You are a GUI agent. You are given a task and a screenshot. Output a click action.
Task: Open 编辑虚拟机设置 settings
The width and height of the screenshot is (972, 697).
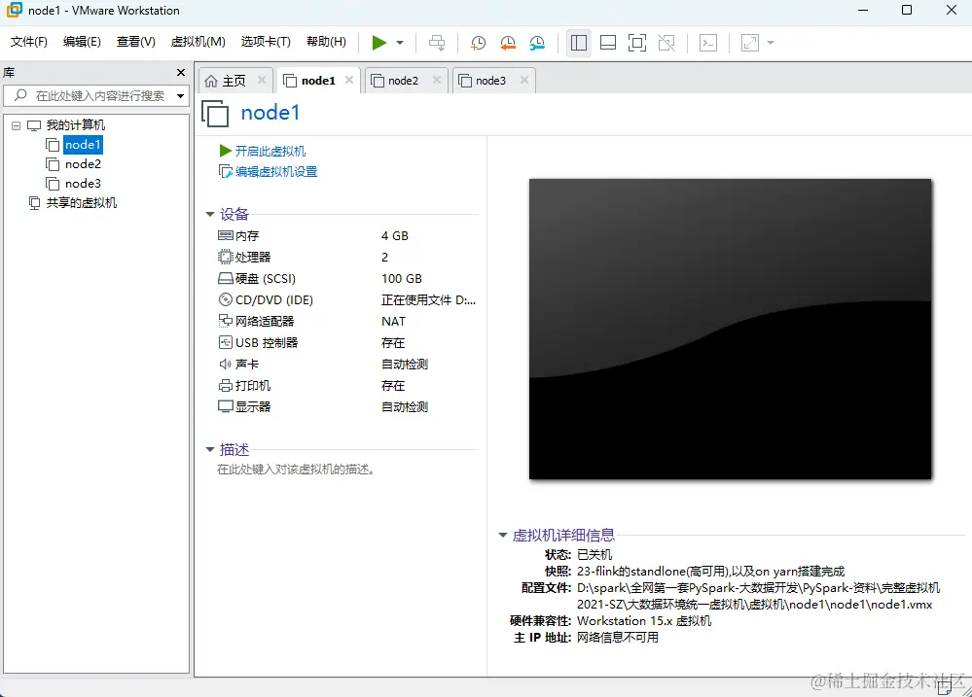tap(277, 173)
